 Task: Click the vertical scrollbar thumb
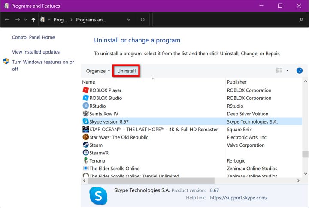coord(305,154)
